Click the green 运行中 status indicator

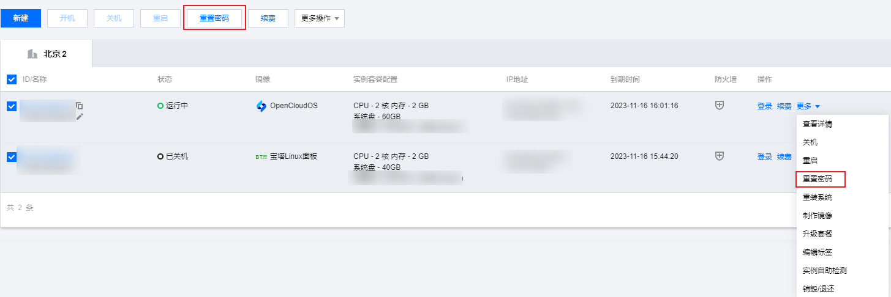point(160,106)
